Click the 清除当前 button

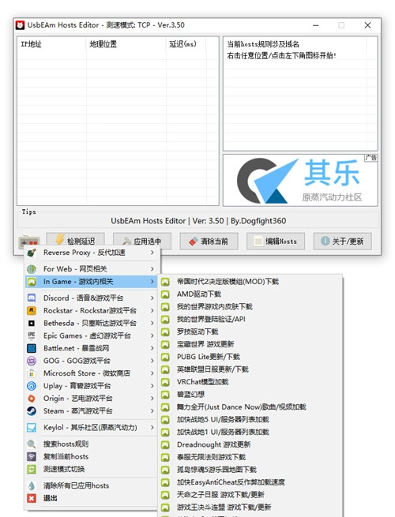point(209,242)
